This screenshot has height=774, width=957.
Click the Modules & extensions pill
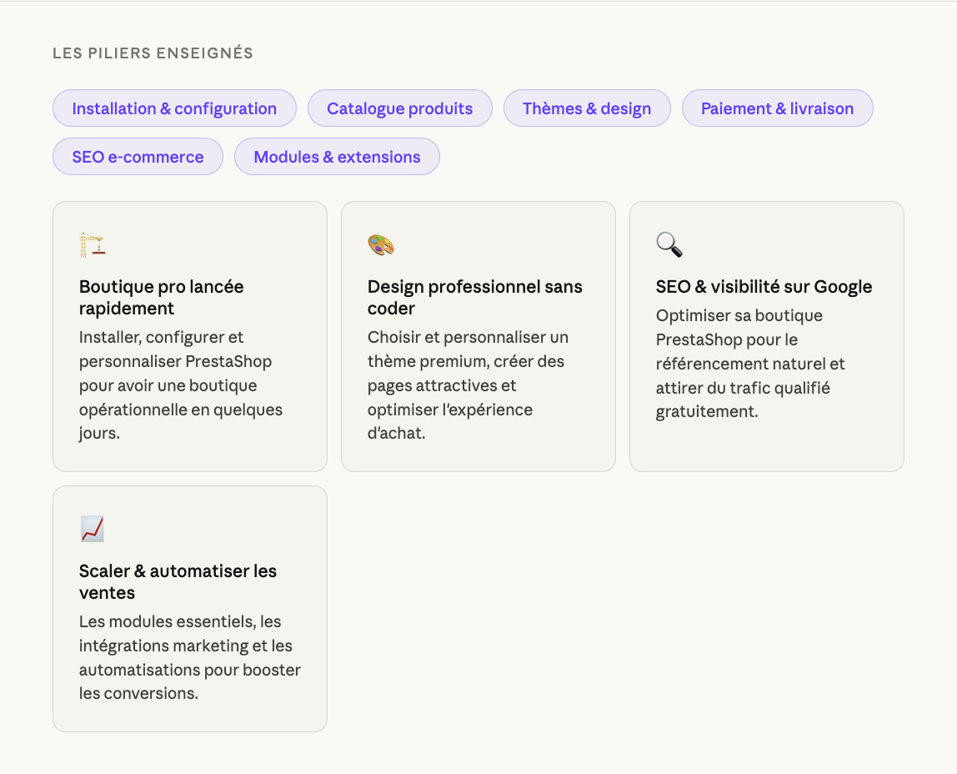(337, 157)
